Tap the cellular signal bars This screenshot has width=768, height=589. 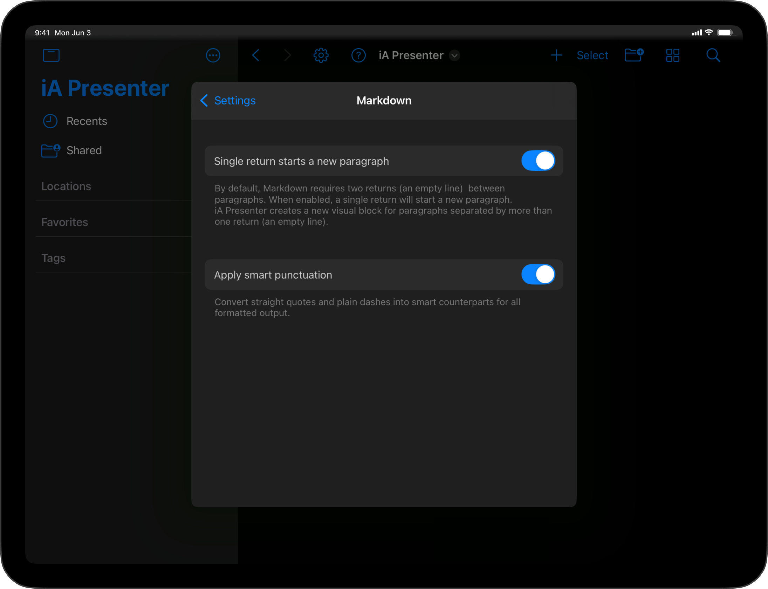point(697,33)
